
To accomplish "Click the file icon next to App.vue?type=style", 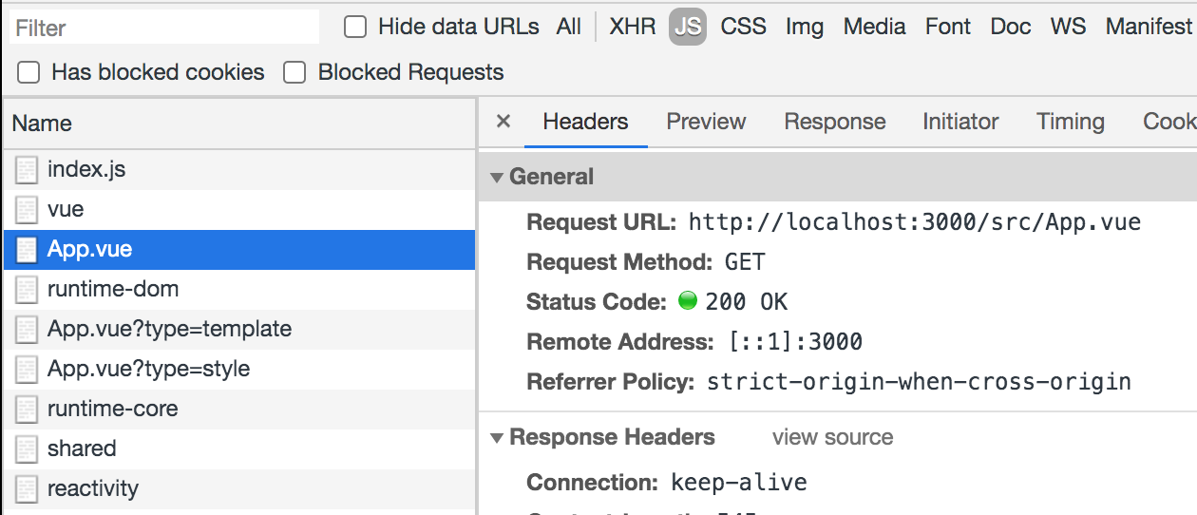I will click(x=28, y=370).
